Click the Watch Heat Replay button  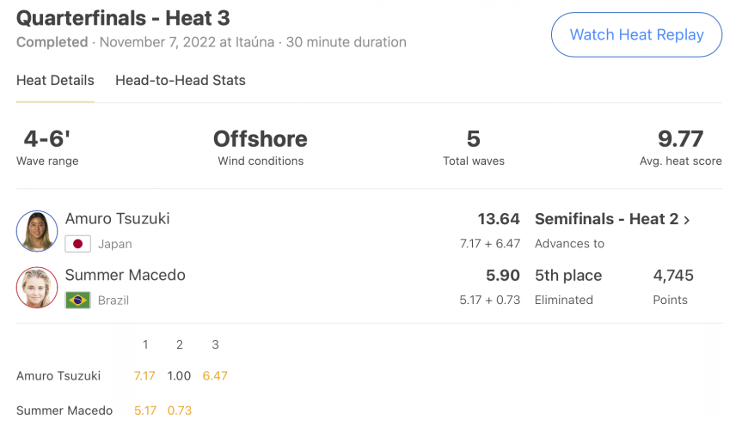click(x=636, y=34)
